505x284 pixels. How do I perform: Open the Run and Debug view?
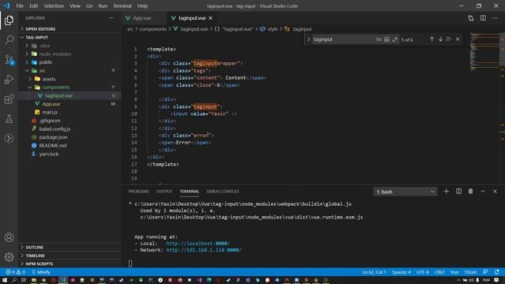point(9,79)
